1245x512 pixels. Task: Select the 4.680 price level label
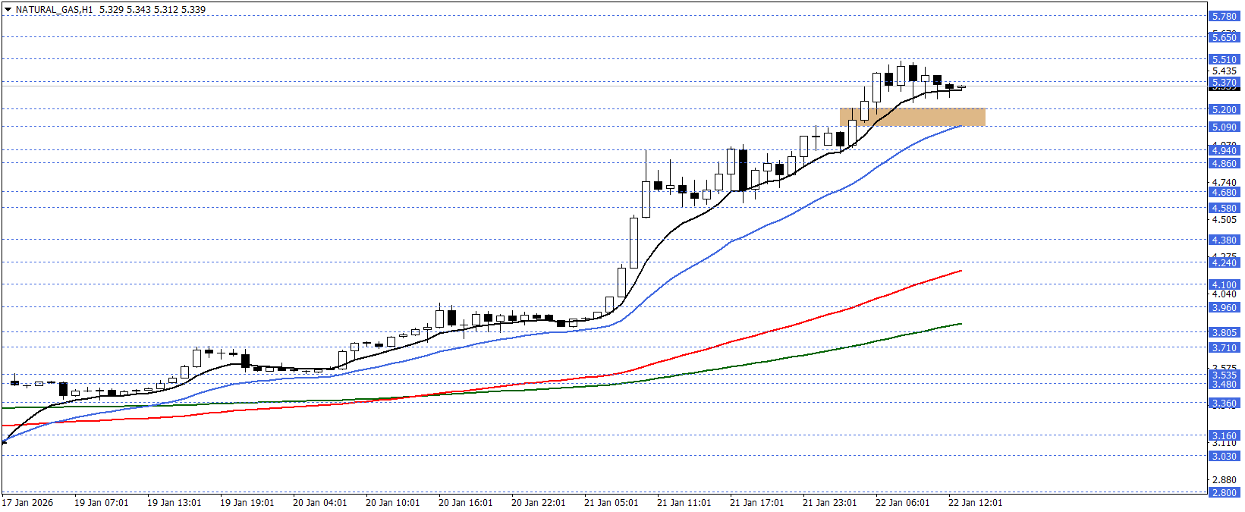(1223, 192)
